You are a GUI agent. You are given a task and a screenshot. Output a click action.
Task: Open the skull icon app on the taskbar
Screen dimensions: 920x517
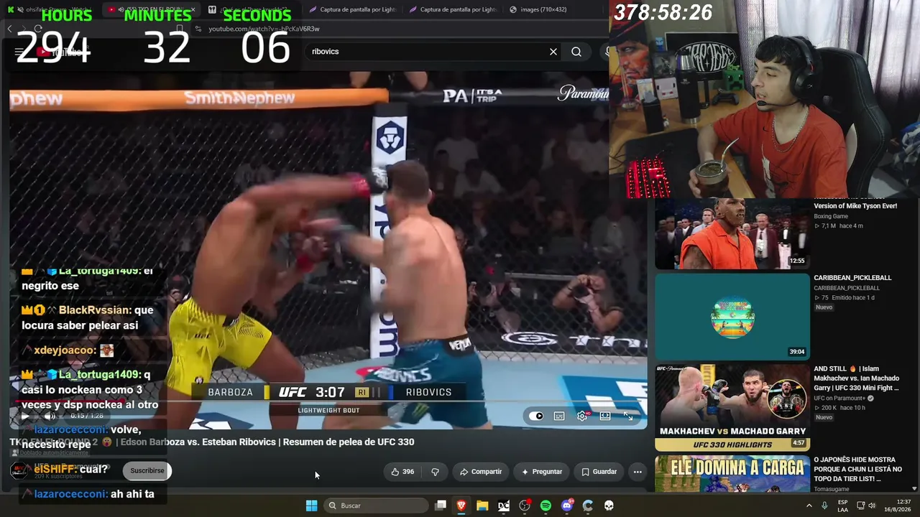(x=609, y=506)
